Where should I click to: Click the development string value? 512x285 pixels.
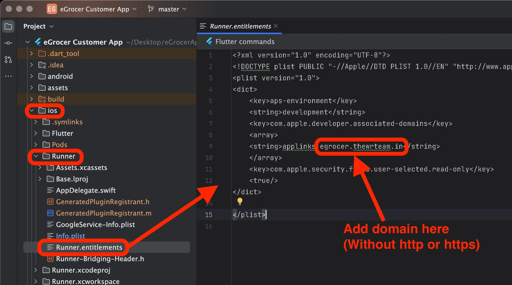[x=305, y=112]
